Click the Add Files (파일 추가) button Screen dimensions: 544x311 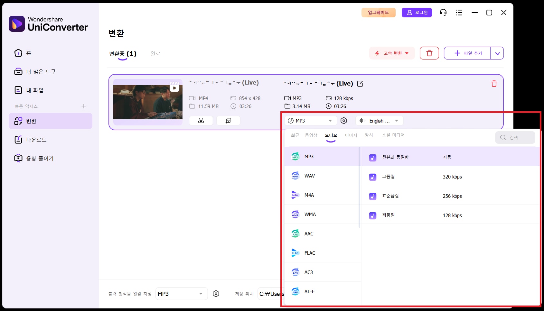click(x=467, y=53)
